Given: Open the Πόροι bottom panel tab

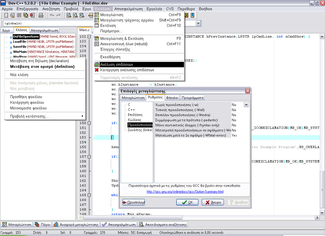Looking at the screenshot, I should 43,225.
